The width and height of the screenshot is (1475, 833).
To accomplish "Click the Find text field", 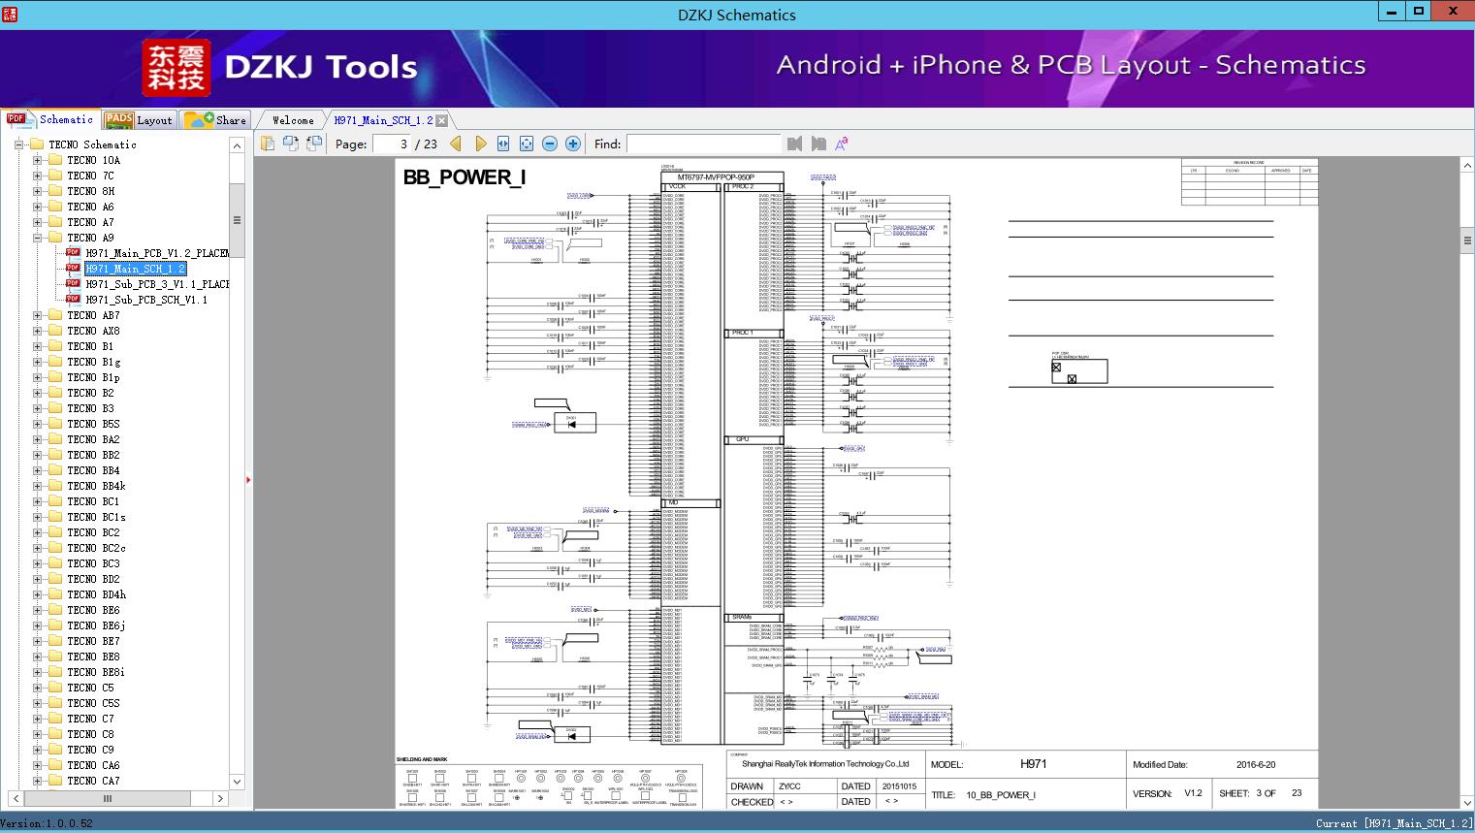I will (703, 144).
